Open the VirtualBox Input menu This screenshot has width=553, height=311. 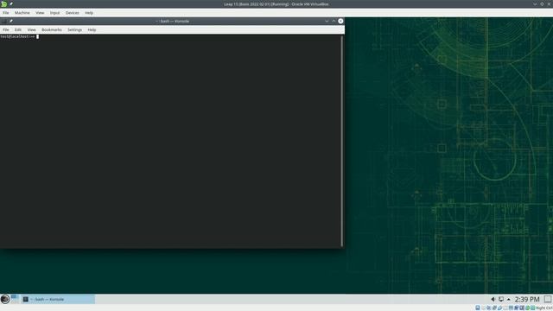coord(54,13)
